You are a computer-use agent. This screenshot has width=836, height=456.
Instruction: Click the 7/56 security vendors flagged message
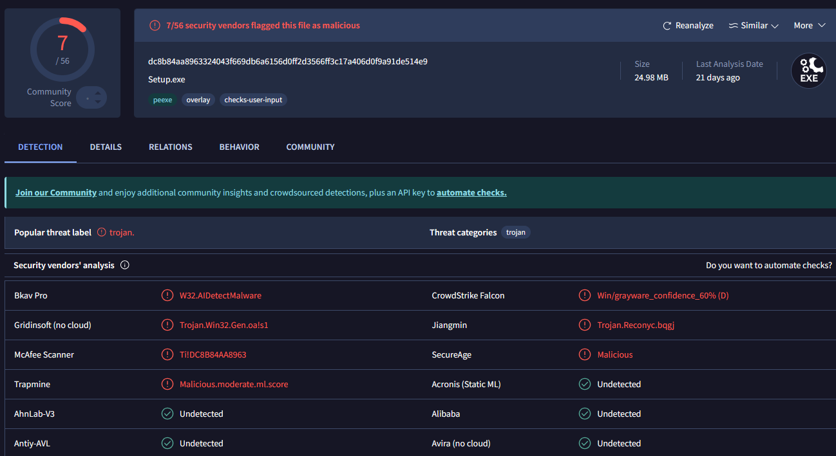(x=263, y=26)
